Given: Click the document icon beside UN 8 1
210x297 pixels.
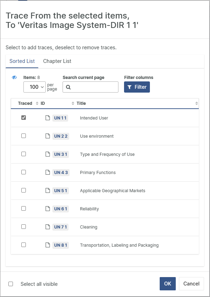Looking at the screenshot, I should (48, 245).
